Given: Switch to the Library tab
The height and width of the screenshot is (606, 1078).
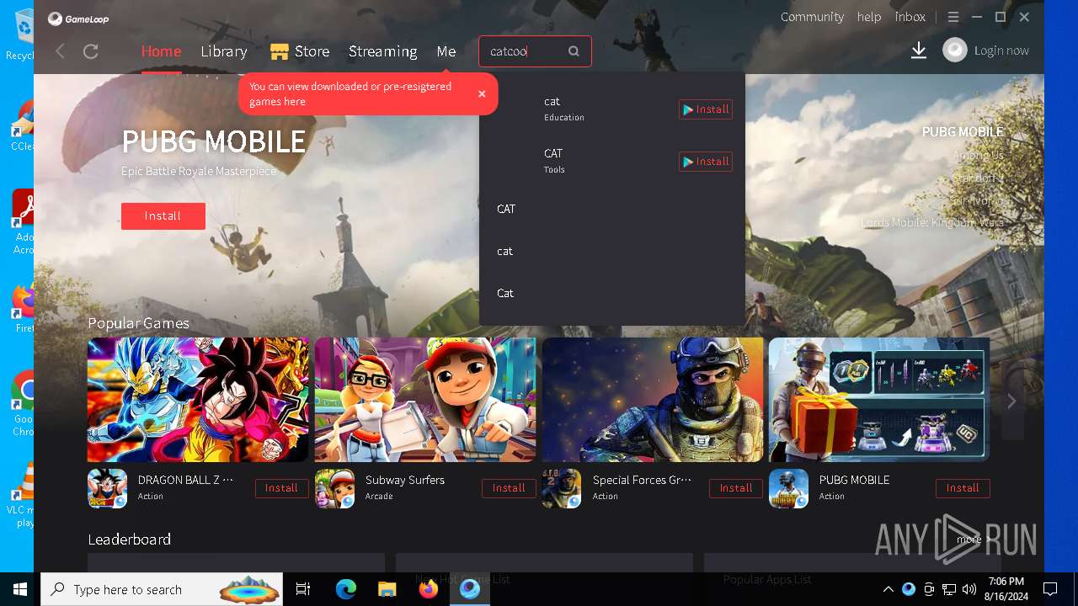Looking at the screenshot, I should [x=224, y=51].
